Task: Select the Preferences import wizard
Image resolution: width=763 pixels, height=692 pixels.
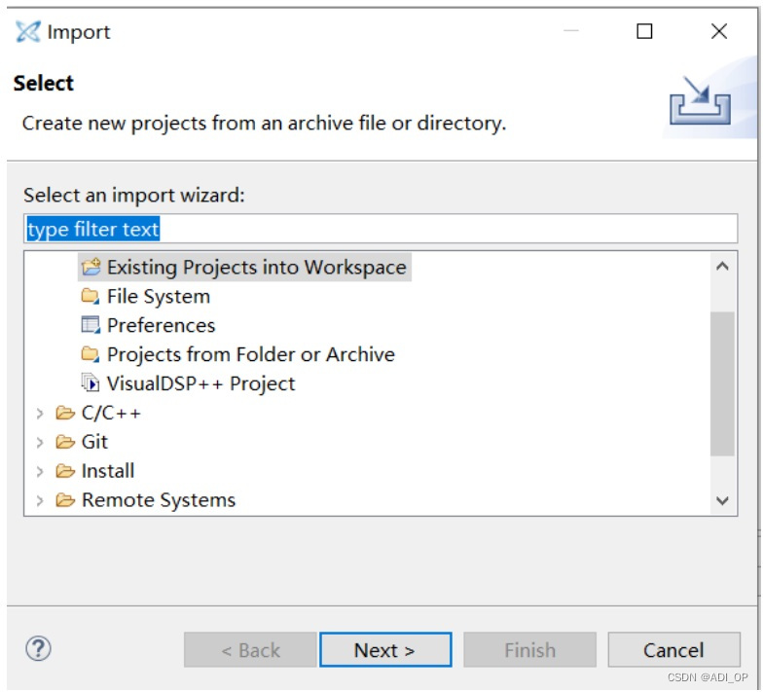Action: (162, 325)
